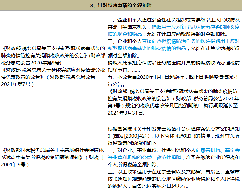Click header '3、针对特殊事项的全额扣除'
This screenshot has width=242, height=193.
[x=121, y=6]
